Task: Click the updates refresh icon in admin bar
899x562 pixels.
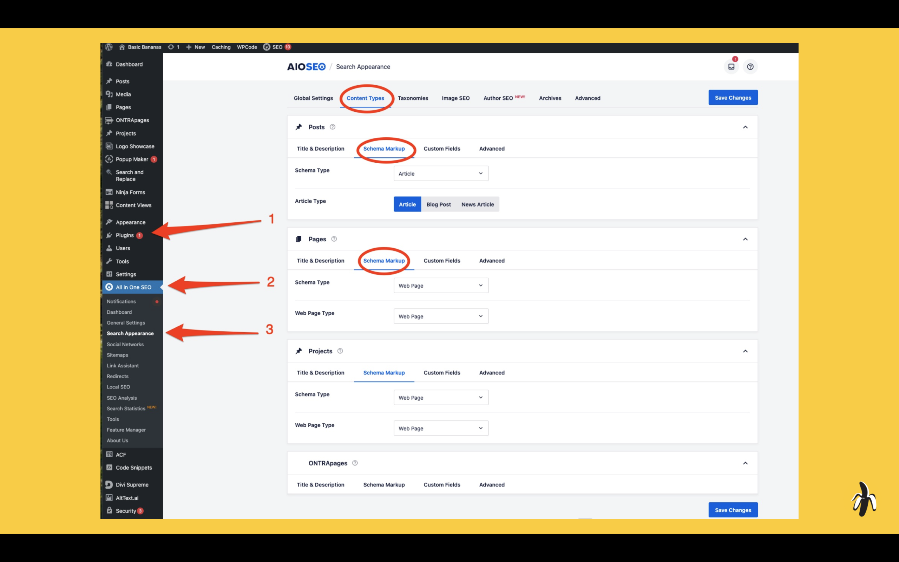Action: tap(171, 47)
